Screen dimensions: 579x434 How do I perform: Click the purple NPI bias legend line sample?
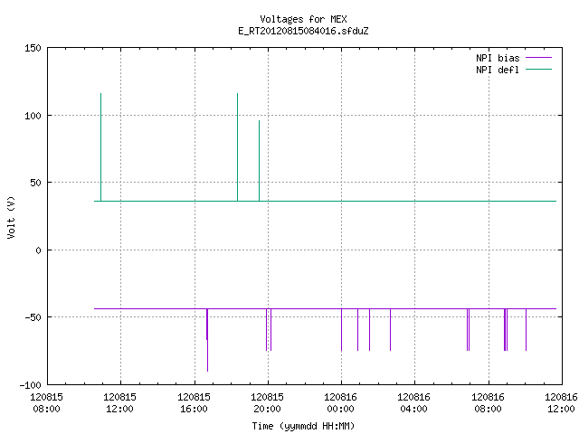pyautogui.click(x=539, y=58)
